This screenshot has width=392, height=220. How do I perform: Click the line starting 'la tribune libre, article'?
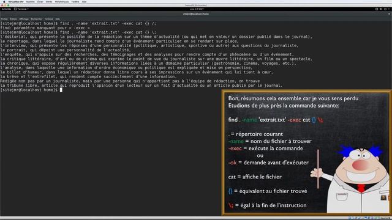141,86
